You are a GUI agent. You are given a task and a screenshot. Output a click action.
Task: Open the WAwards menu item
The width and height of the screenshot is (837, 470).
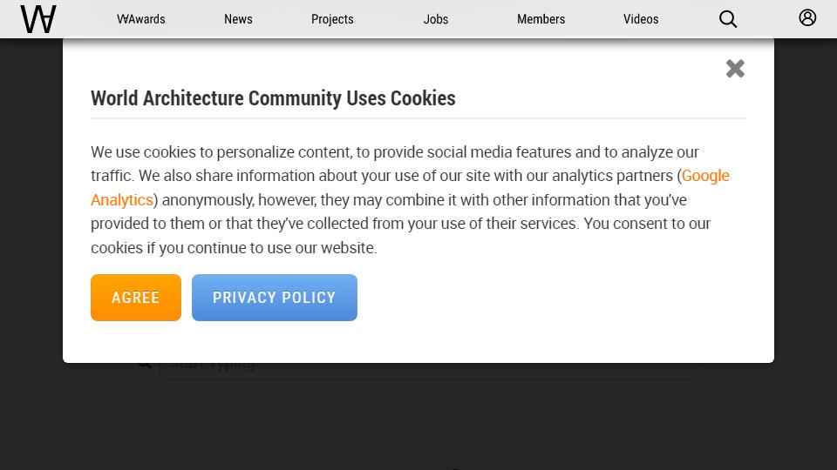pos(141,19)
